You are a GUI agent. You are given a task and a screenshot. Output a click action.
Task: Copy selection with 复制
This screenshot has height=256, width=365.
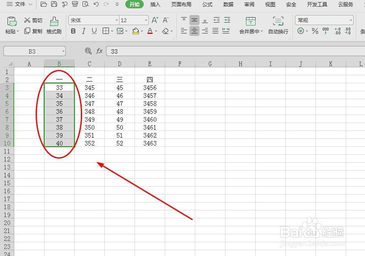33,31
